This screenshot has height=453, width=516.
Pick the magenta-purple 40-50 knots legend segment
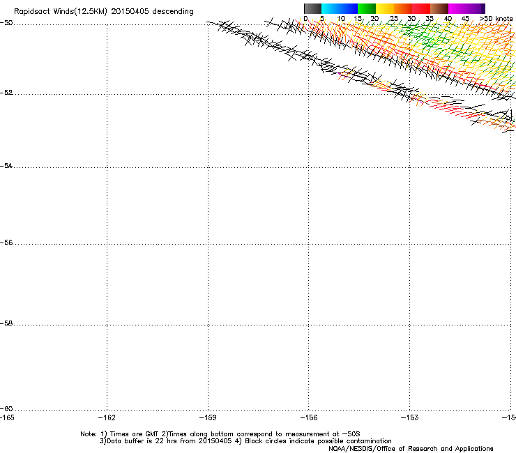coord(466,8)
